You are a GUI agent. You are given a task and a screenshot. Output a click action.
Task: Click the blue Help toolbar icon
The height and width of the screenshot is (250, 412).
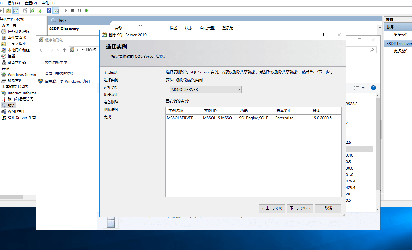click(x=48, y=10)
